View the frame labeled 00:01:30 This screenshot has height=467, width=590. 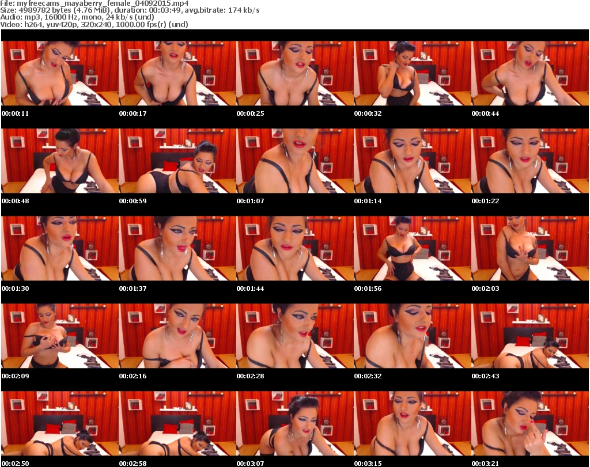click(60, 249)
